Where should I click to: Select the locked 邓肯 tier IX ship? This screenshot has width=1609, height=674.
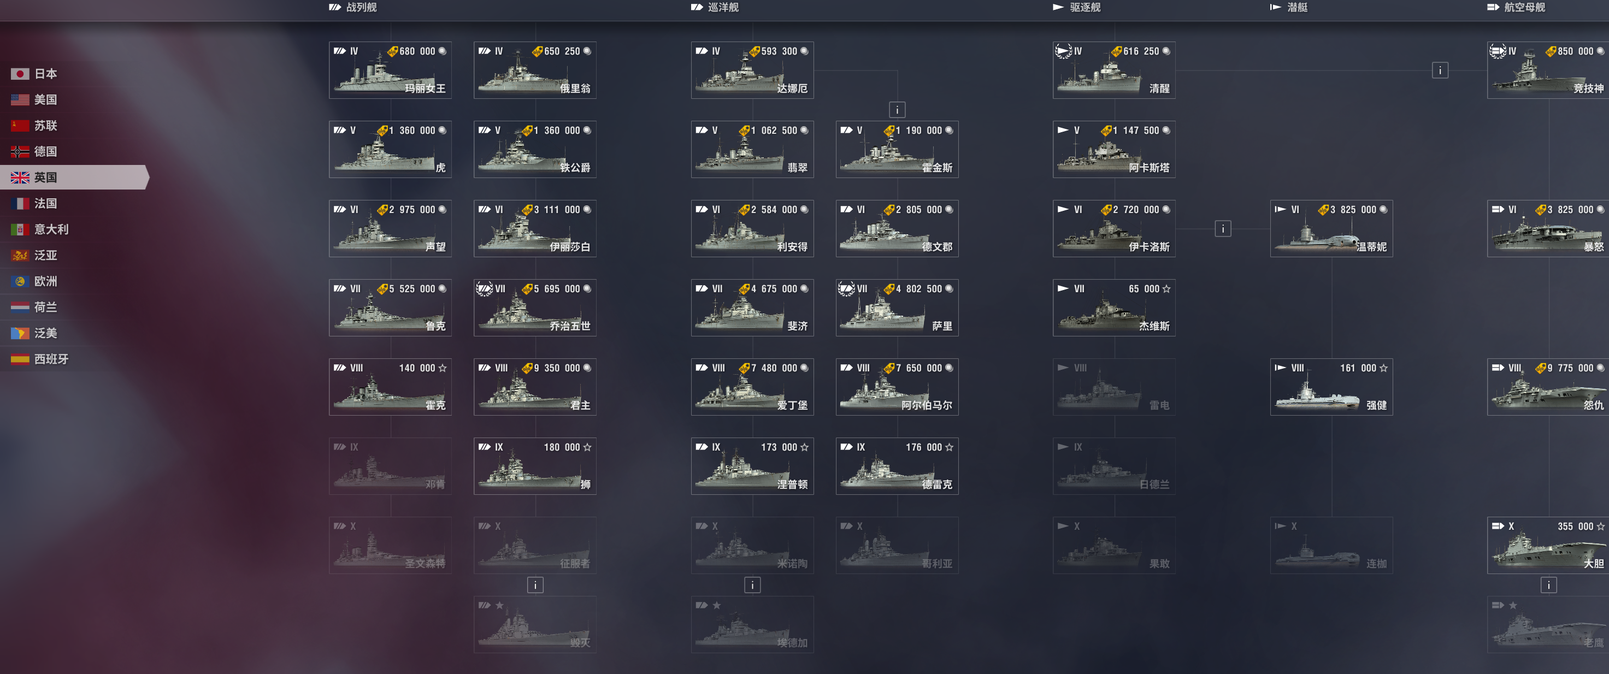[391, 466]
